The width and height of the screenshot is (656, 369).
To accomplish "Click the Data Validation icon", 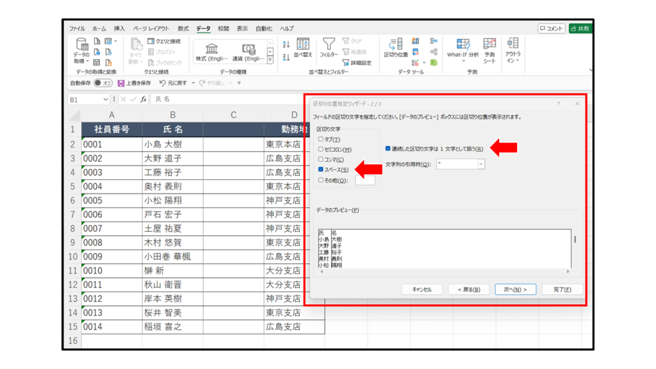I will tap(415, 63).
